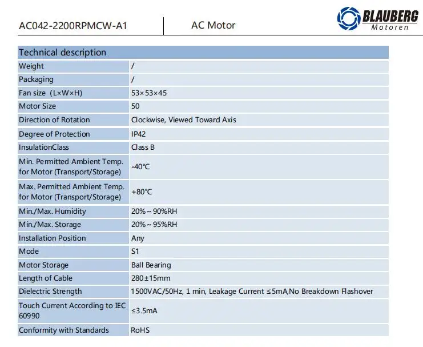Viewport: 423px width, 347px height.
Task: Select the '280±15mm' value
Action: 151,278
